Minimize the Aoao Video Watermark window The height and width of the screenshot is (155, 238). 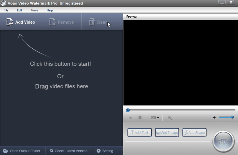point(222,2)
